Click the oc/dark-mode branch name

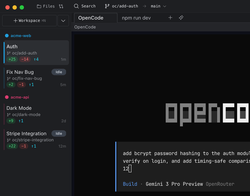(26, 115)
